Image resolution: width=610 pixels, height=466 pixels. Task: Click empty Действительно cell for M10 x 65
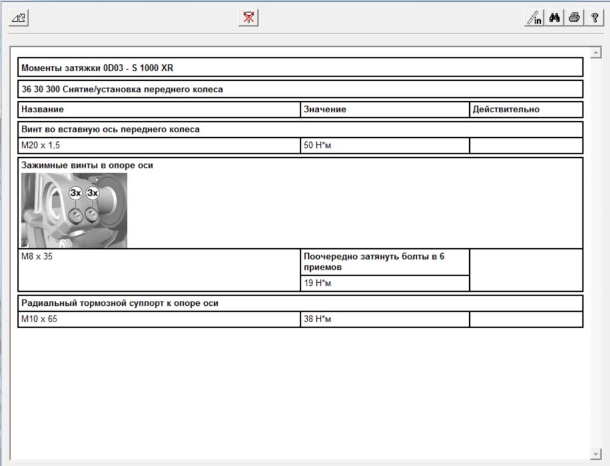[526, 319]
